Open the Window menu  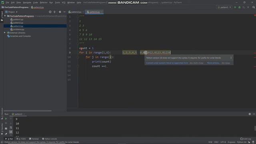(71, 3)
